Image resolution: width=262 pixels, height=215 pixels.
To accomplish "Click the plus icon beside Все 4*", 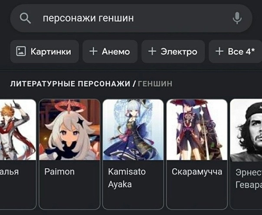I will (219, 51).
